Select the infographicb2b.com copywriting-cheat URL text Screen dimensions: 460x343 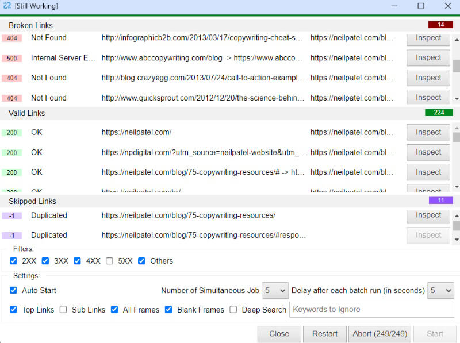202,38
